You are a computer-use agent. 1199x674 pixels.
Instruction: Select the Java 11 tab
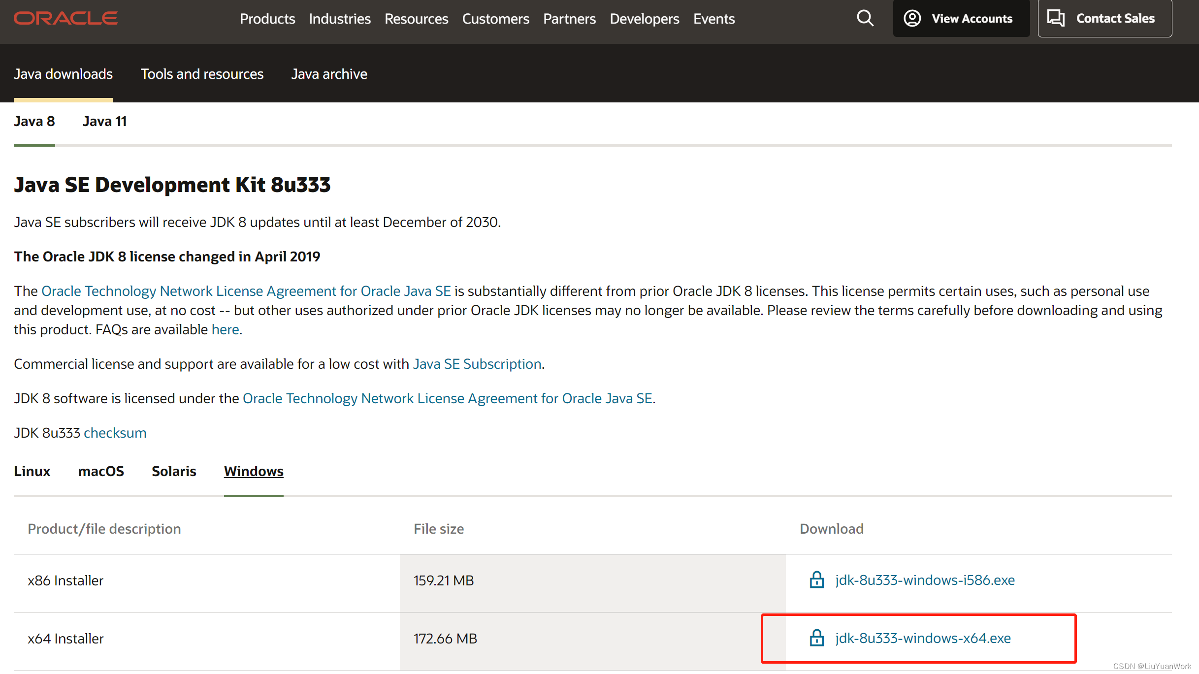coord(104,121)
